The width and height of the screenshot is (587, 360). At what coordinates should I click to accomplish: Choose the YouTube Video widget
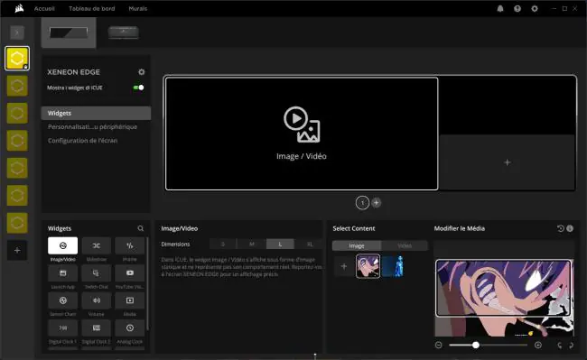point(129,273)
